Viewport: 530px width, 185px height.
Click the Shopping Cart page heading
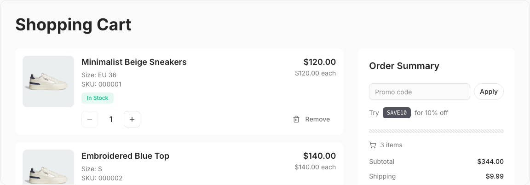(x=74, y=24)
